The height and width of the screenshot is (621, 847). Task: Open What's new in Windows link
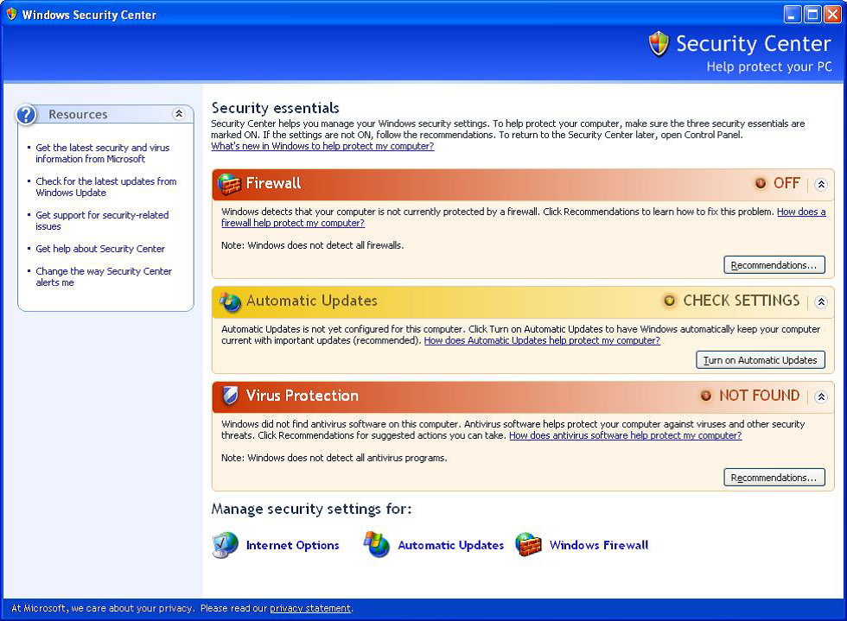[x=322, y=146]
